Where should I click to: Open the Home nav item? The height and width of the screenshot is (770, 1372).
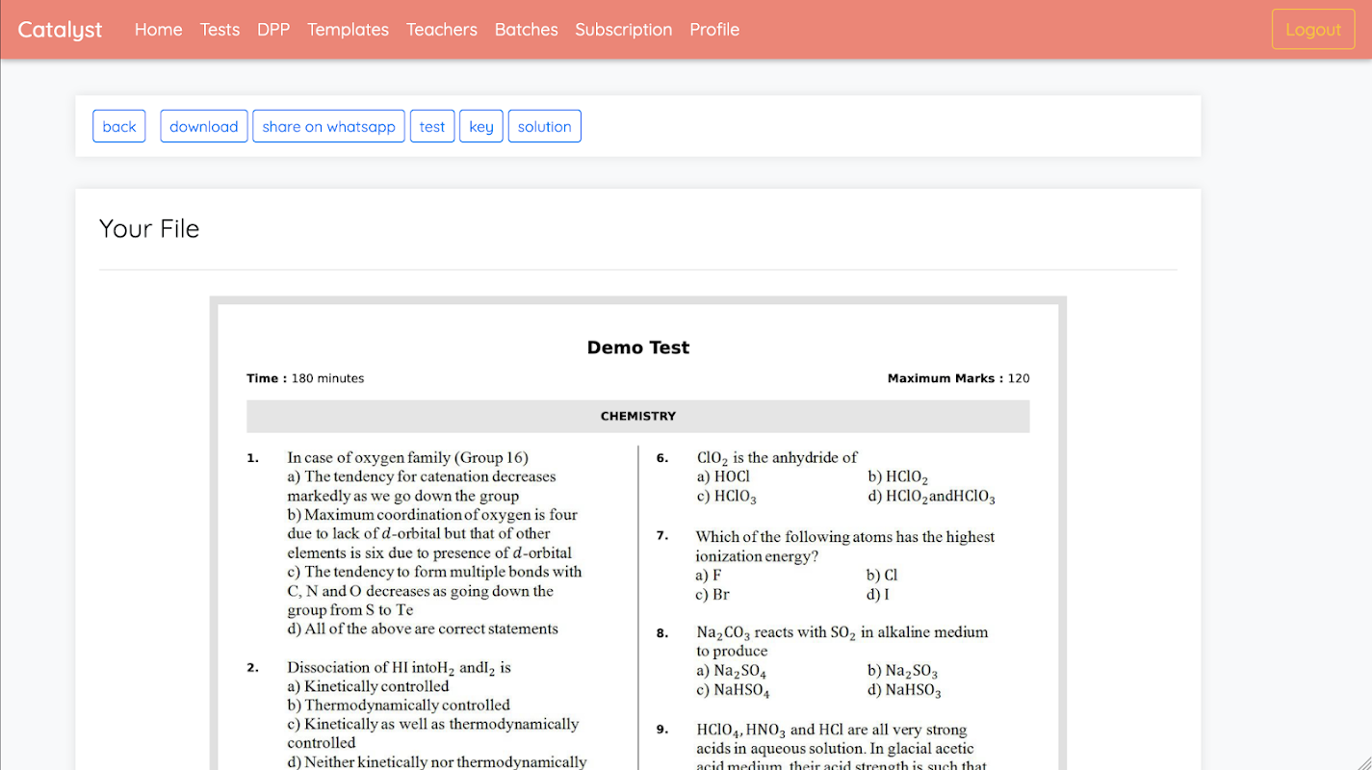tap(158, 30)
